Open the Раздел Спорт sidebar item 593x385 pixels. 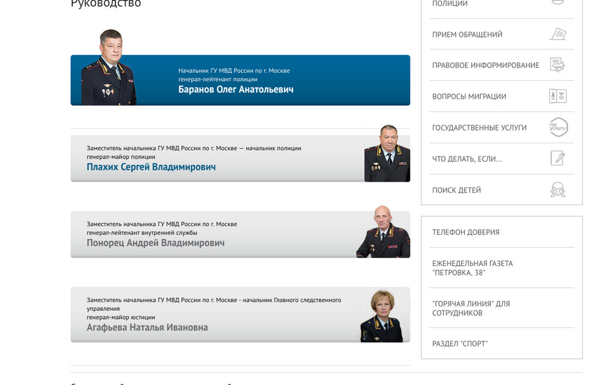460,344
